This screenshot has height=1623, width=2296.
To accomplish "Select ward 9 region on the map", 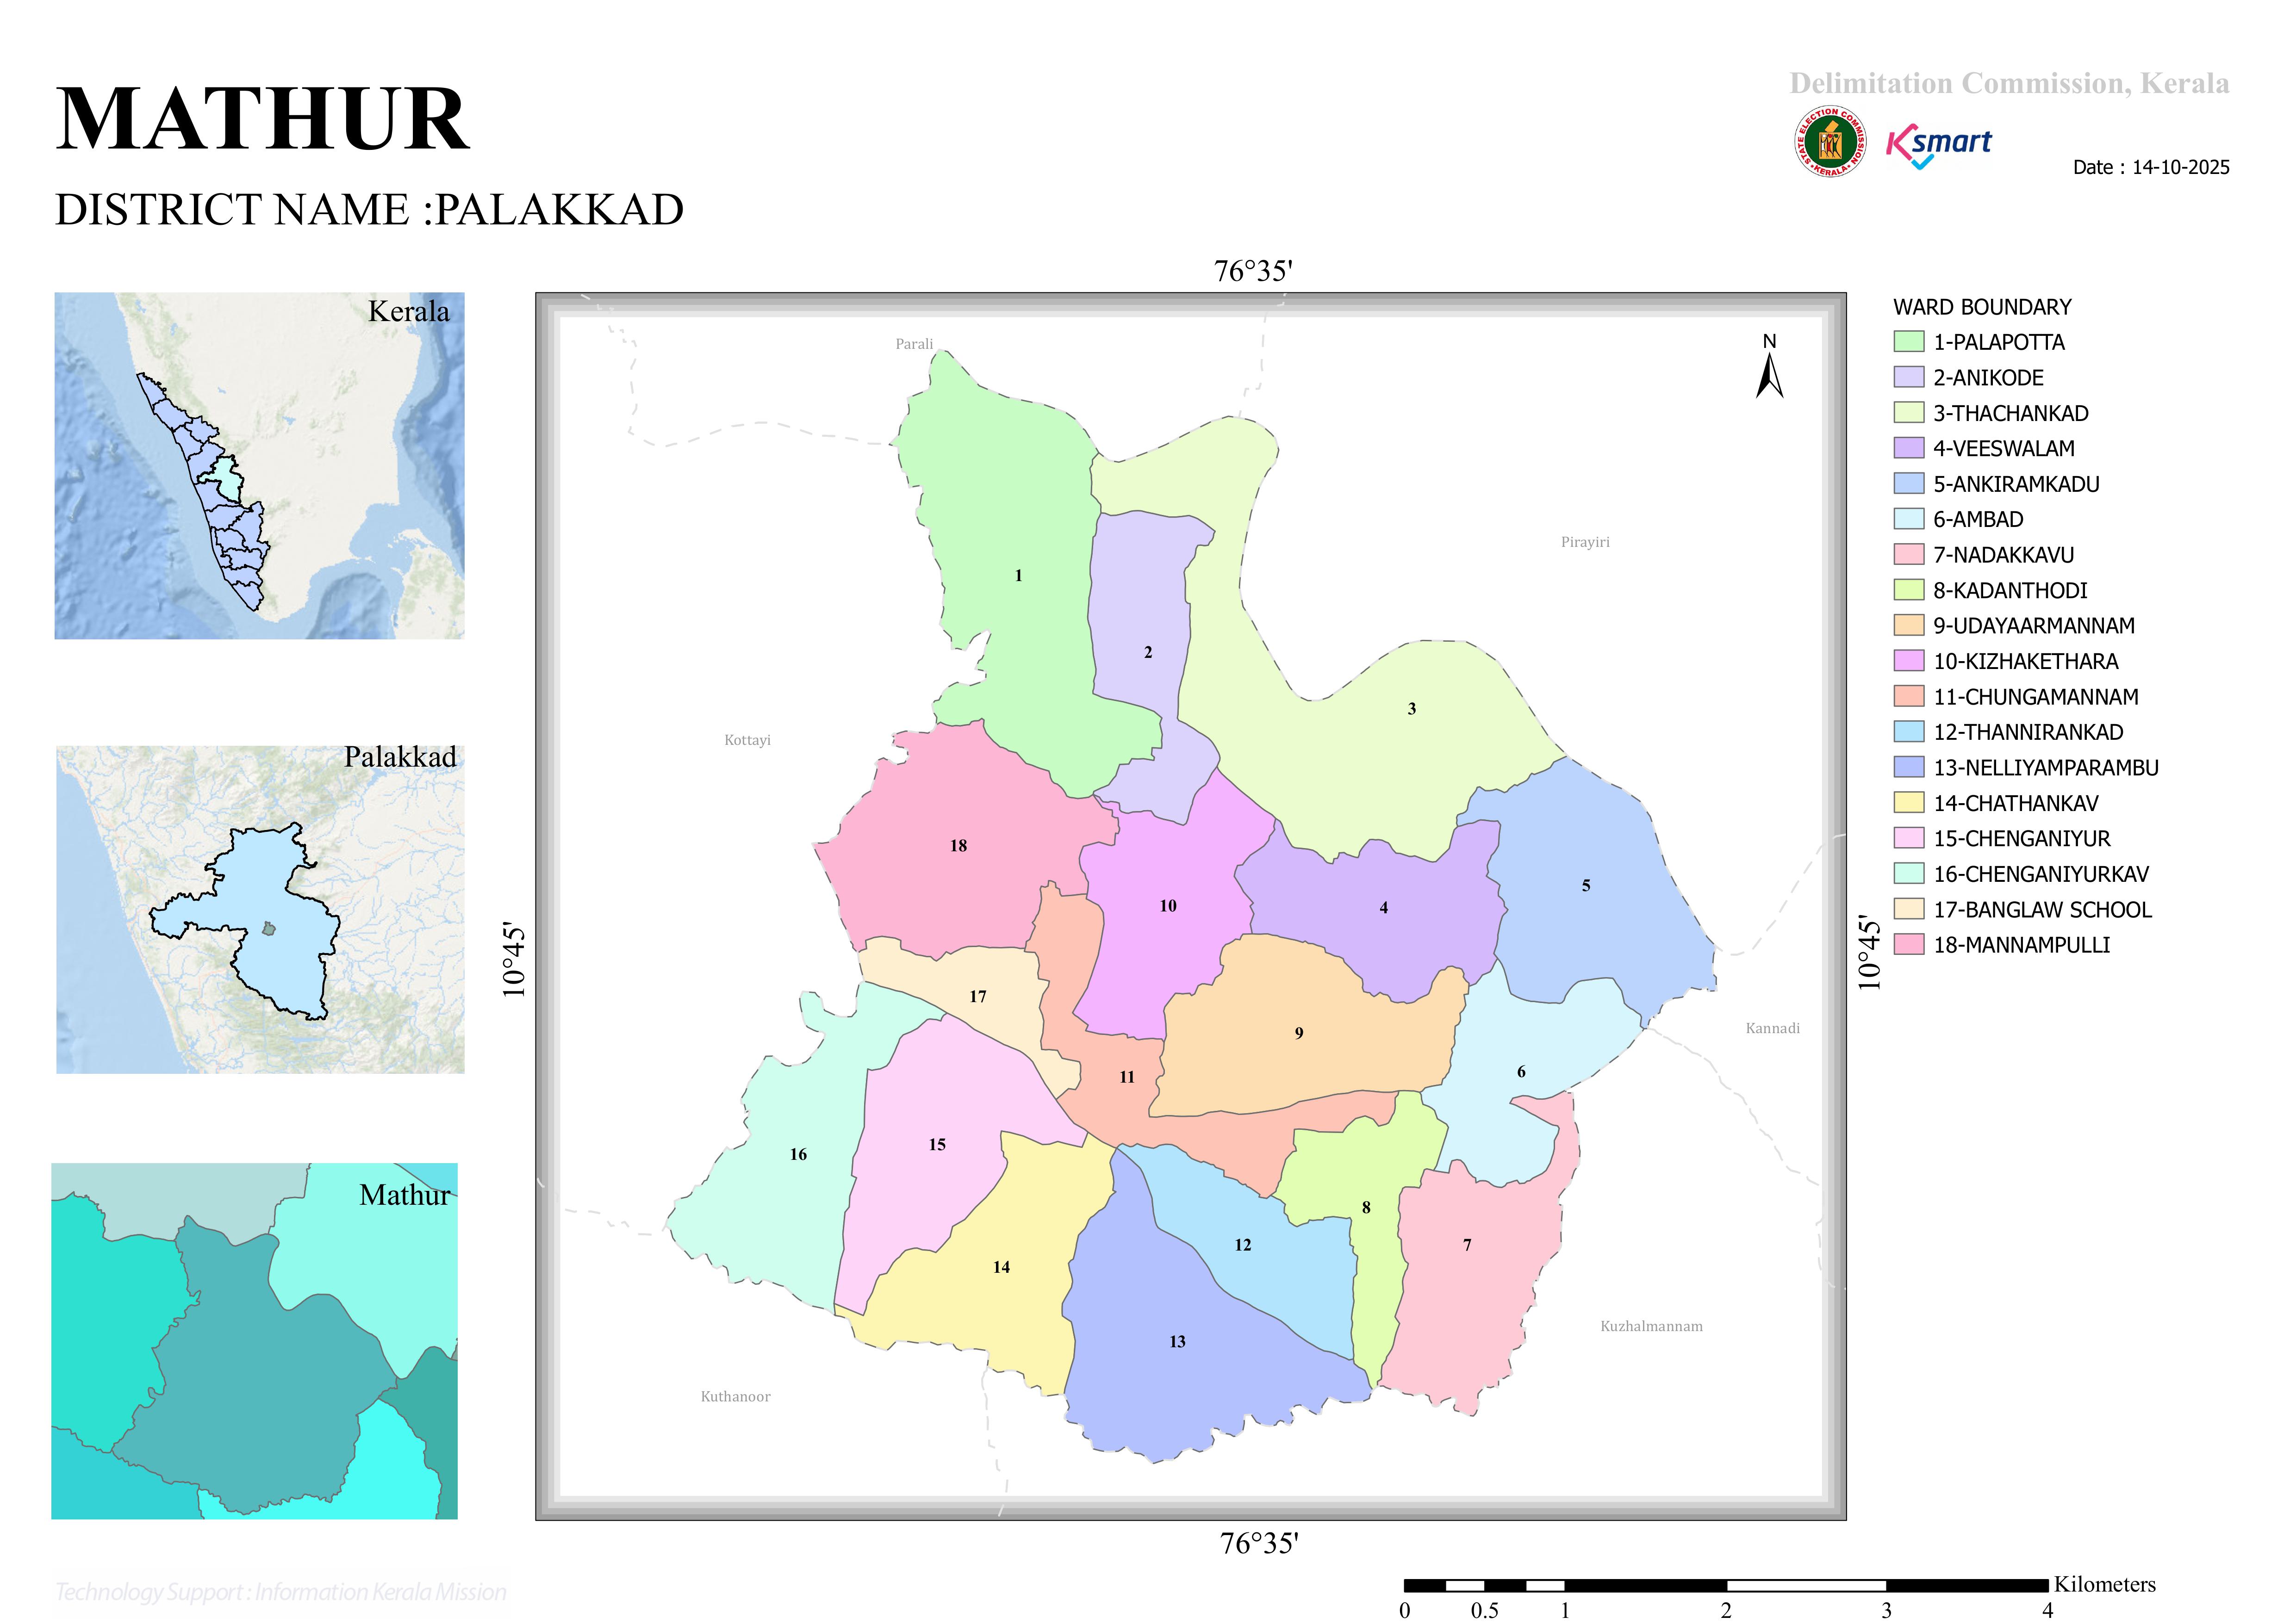I will 1299,1034.
